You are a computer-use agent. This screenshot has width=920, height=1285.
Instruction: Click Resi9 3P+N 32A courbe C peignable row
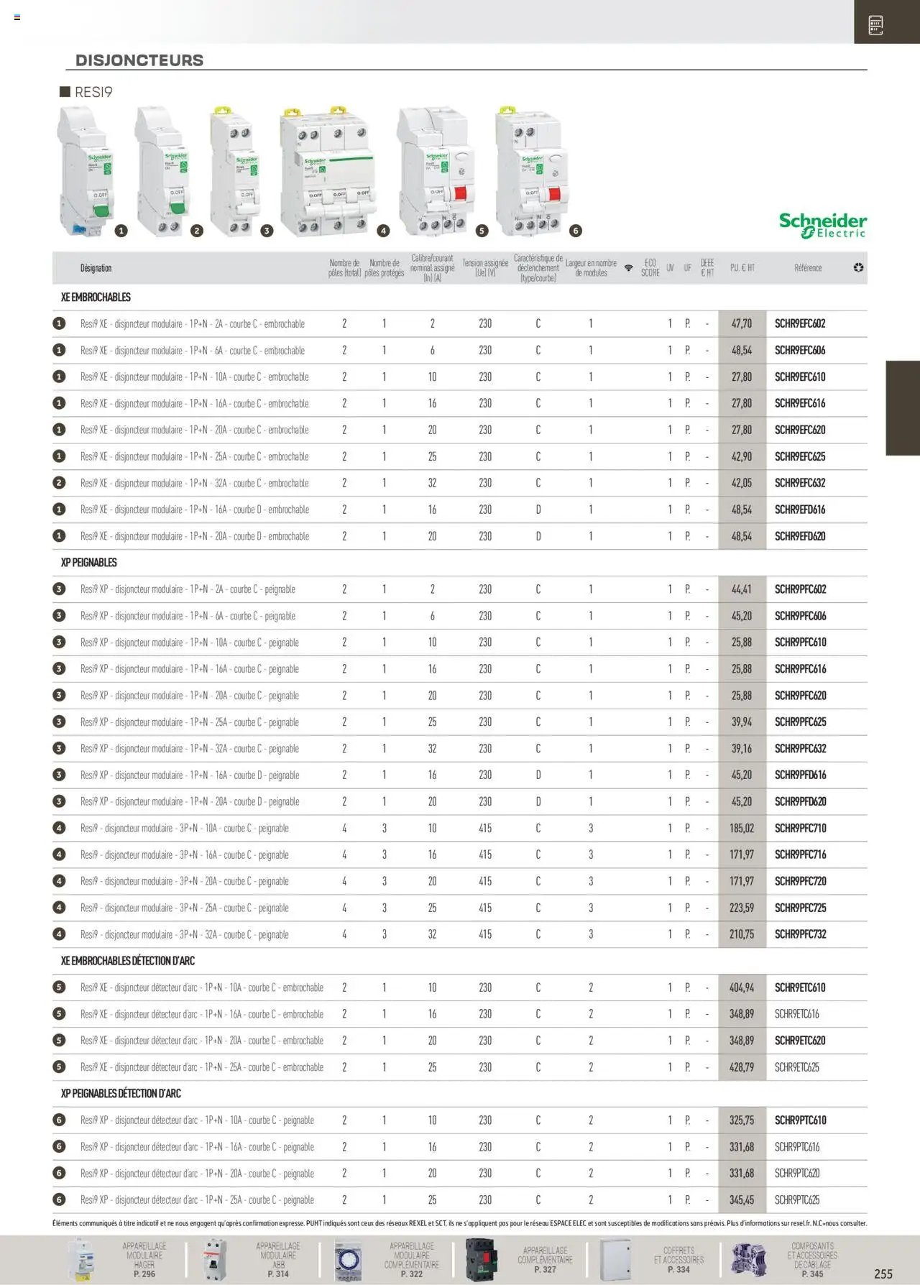point(460,935)
